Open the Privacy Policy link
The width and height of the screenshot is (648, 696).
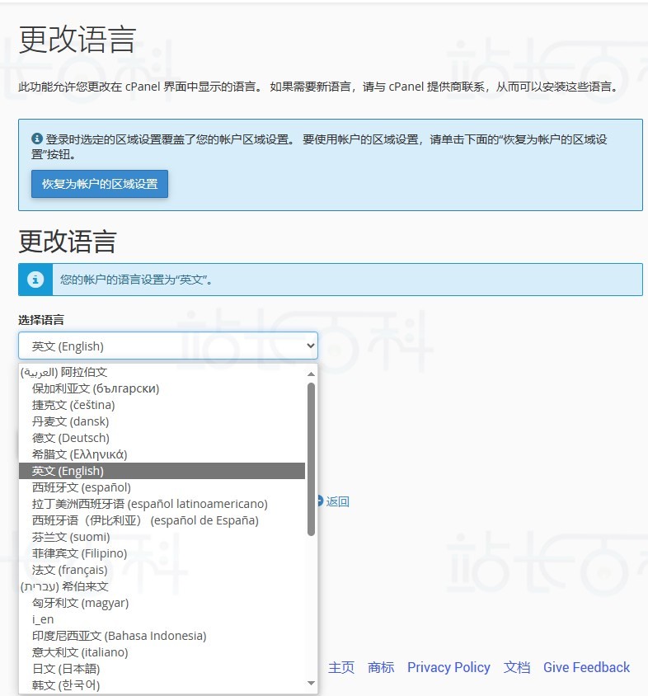pos(448,667)
